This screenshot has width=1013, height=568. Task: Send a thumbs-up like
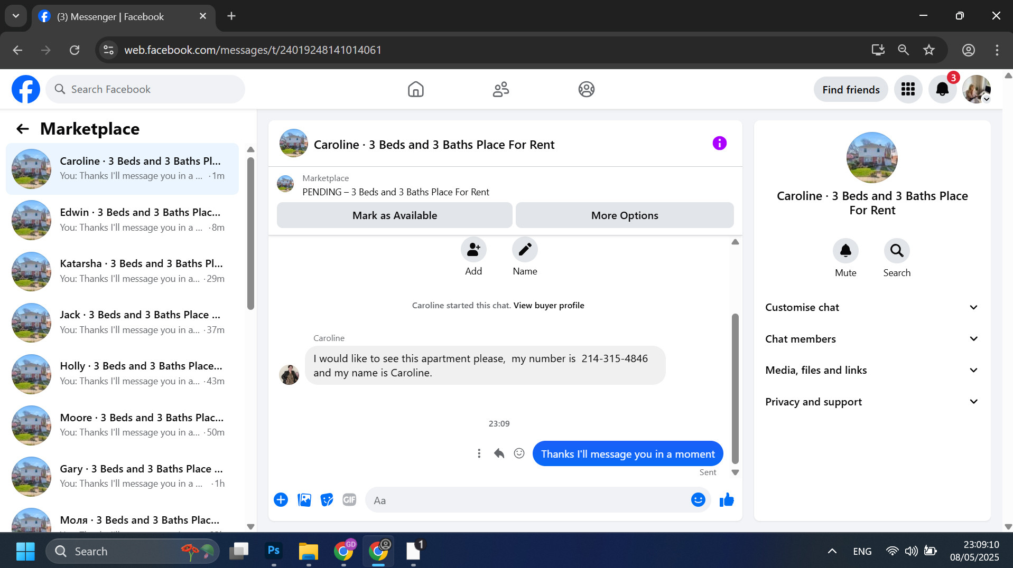(727, 499)
